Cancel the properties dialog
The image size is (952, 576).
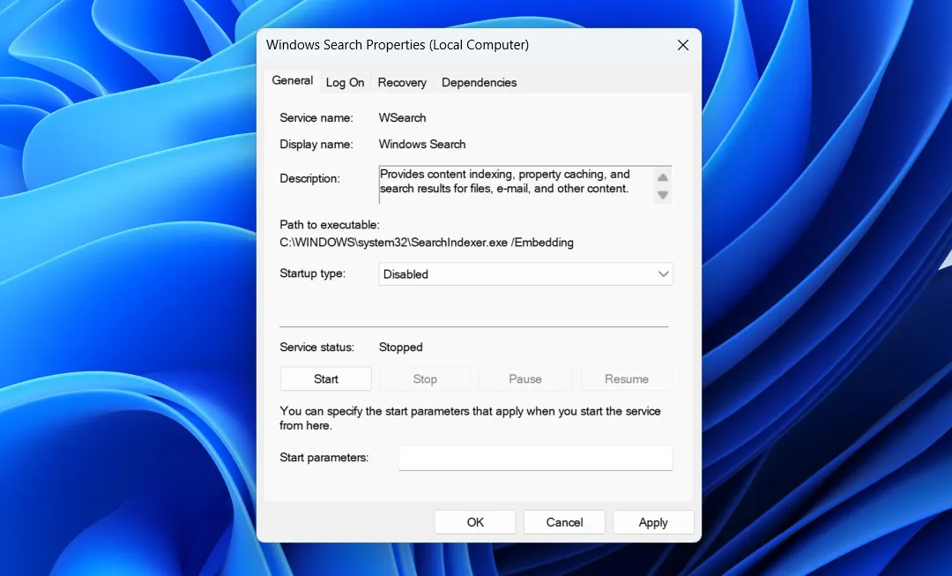pos(563,521)
